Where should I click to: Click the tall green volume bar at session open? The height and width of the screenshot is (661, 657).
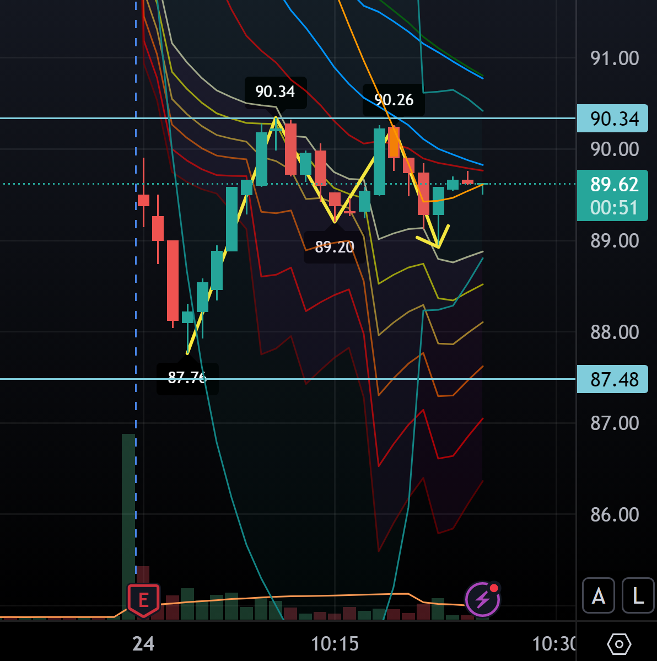pos(128,526)
